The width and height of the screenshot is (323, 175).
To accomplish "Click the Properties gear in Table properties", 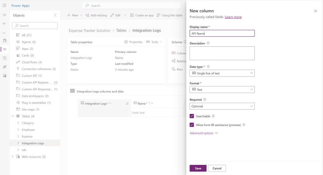I will tap(134, 42).
